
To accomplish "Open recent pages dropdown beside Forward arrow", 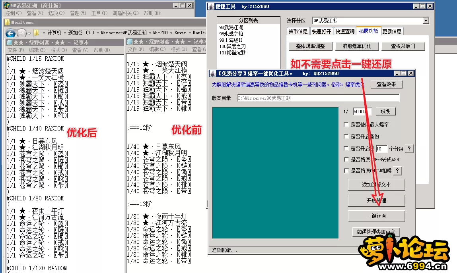I will [29, 33].
